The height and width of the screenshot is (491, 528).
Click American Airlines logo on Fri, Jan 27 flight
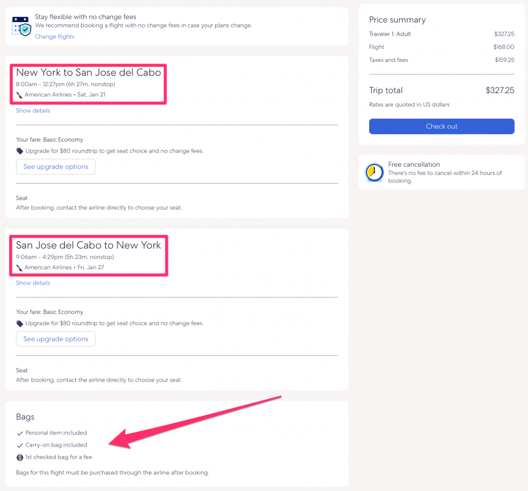(20, 268)
